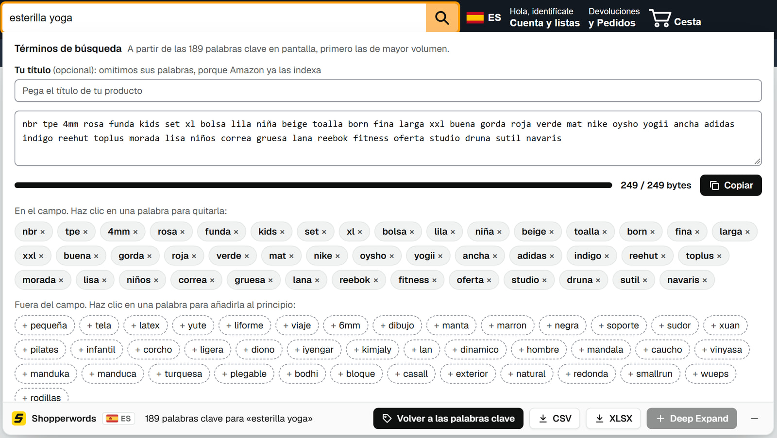Add the 'iyengar' keyword

click(x=314, y=350)
